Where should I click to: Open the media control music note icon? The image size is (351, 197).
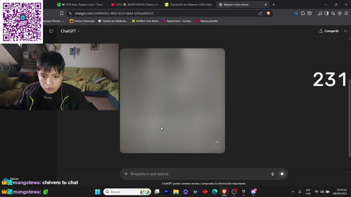[x=320, y=13]
